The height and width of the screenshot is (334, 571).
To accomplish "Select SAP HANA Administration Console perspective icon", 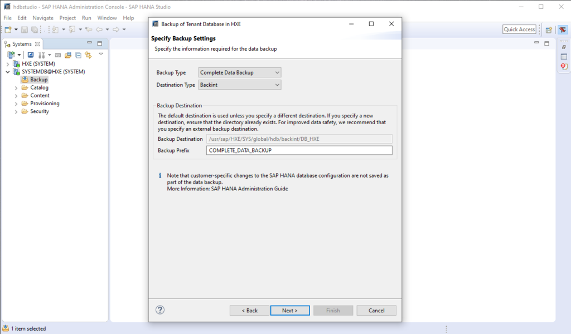I will tap(563, 30).
